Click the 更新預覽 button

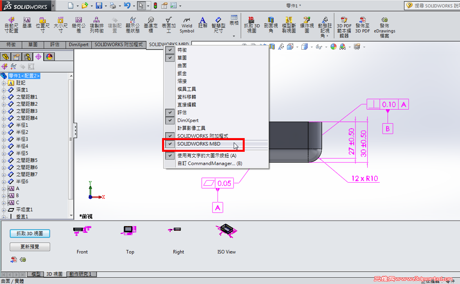click(x=30, y=246)
